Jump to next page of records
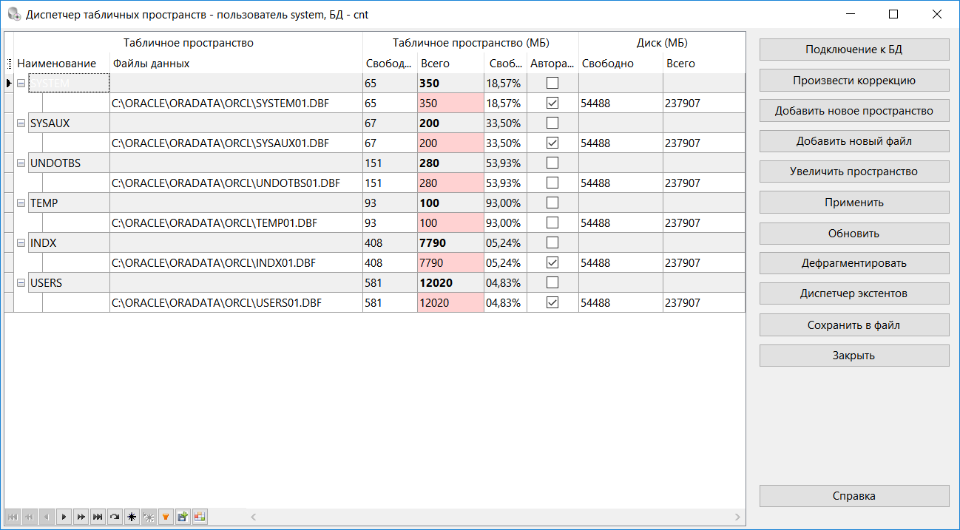This screenshot has height=530, width=960. coord(81,517)
